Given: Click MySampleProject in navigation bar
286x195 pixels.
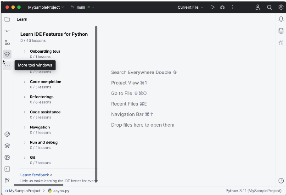Looking at the screenshot, I should tap(23, 190).
